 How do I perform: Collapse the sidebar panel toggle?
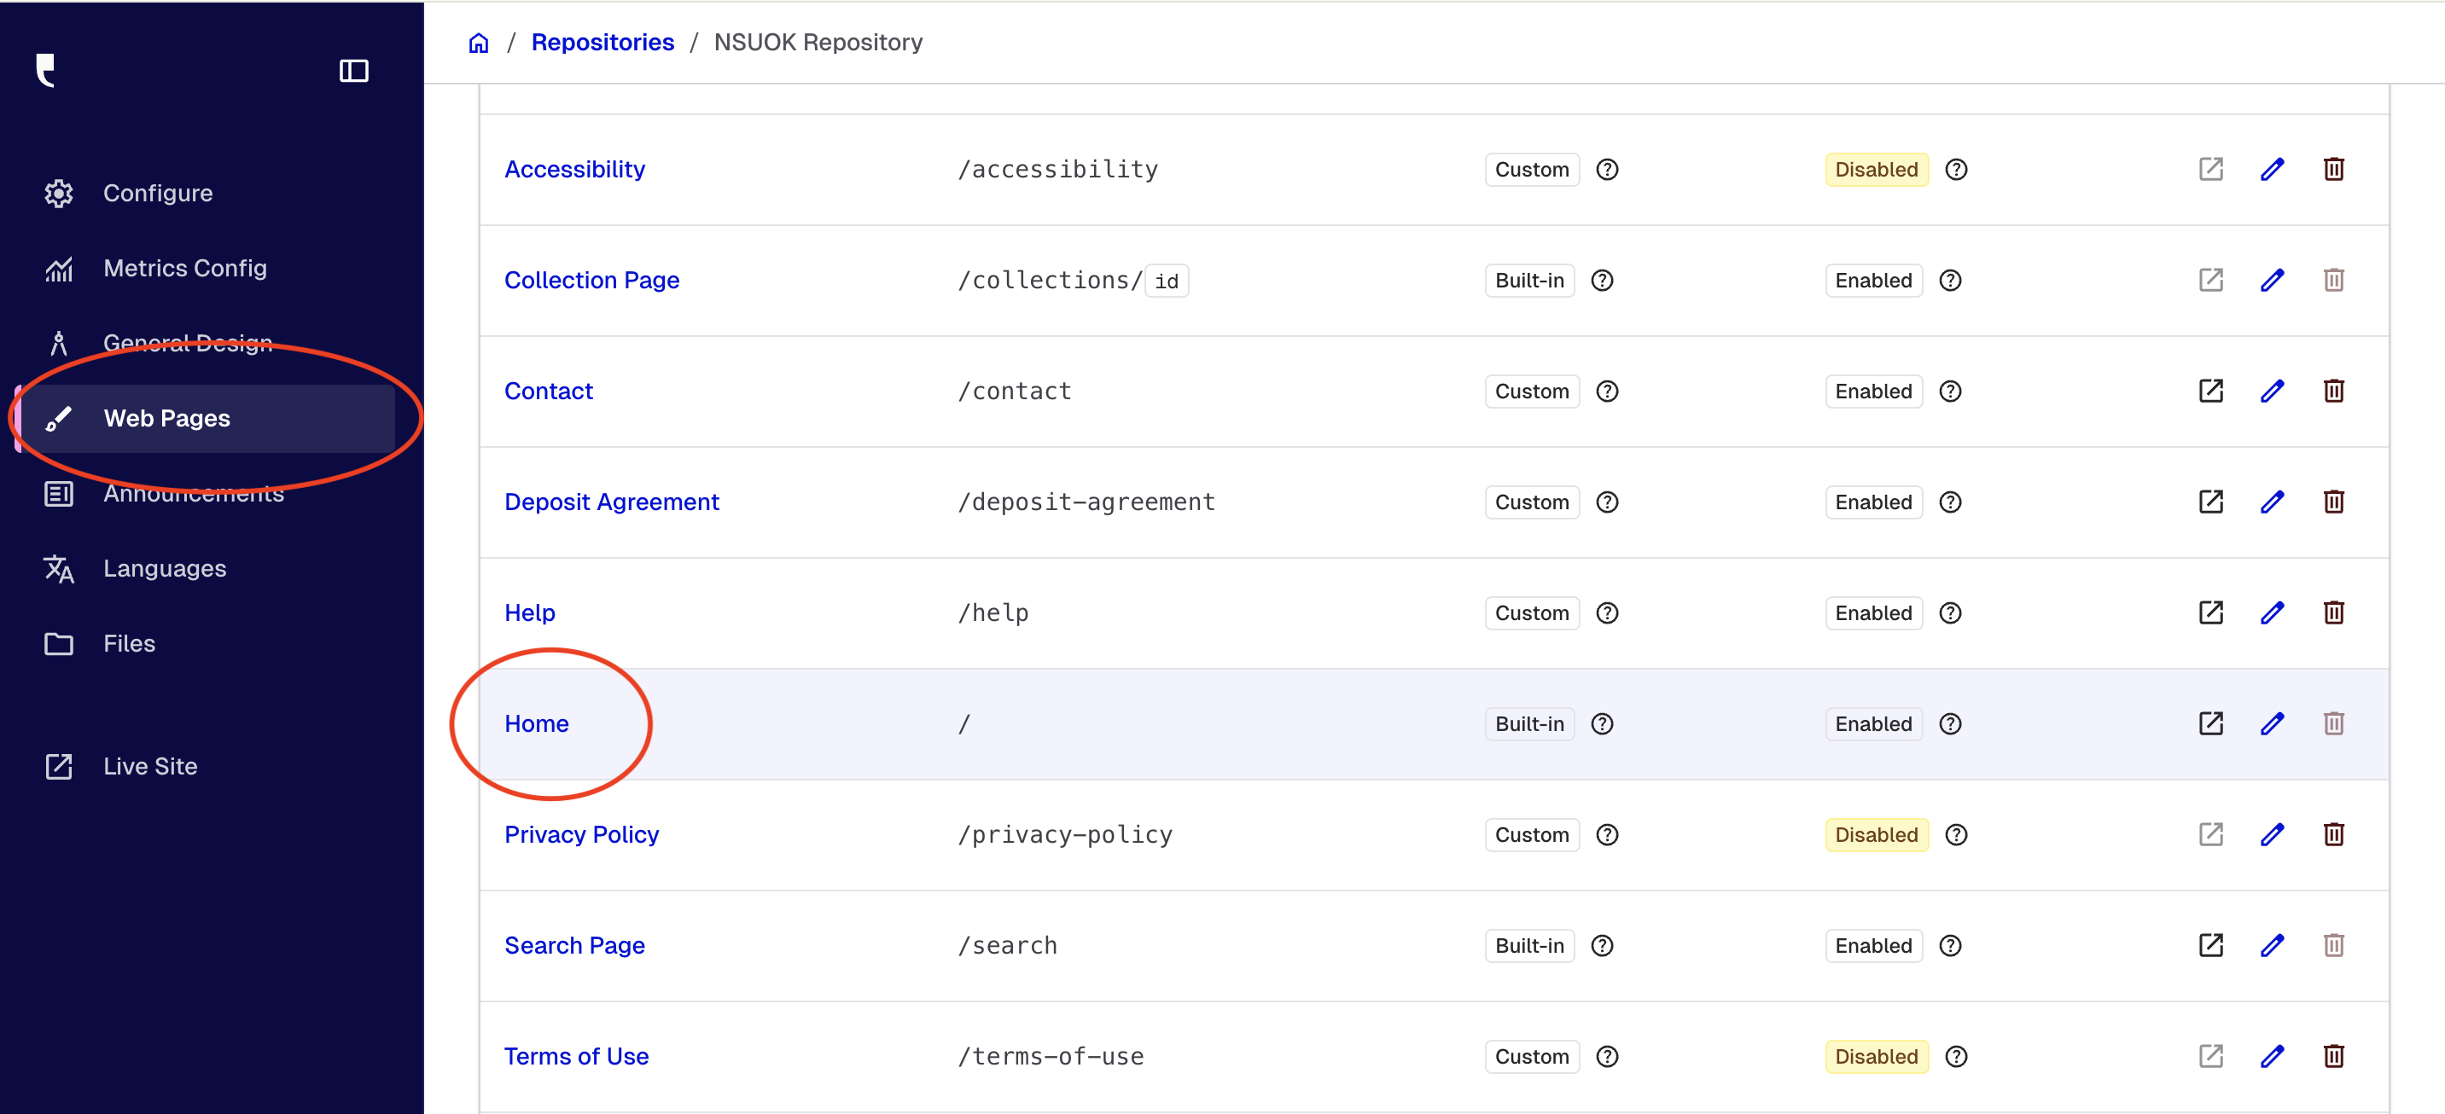pyautogui.click(x=353, y=71)
